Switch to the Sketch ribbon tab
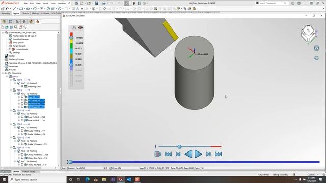 [25, 13]
